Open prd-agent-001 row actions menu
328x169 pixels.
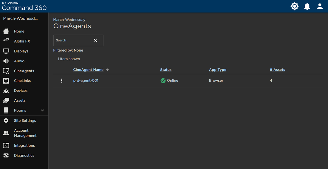[x=61, y=81]
